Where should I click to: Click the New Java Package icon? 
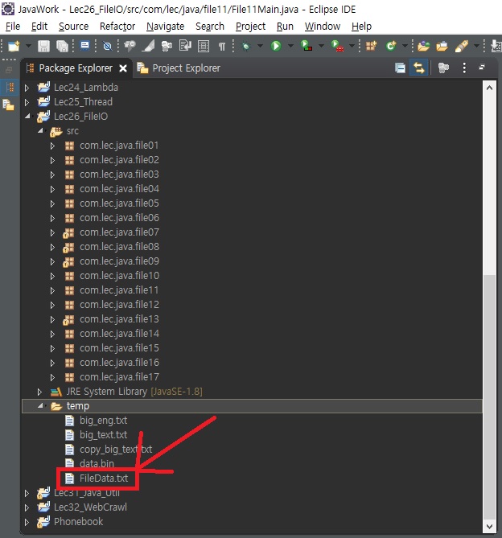click(x=371, y=46)
